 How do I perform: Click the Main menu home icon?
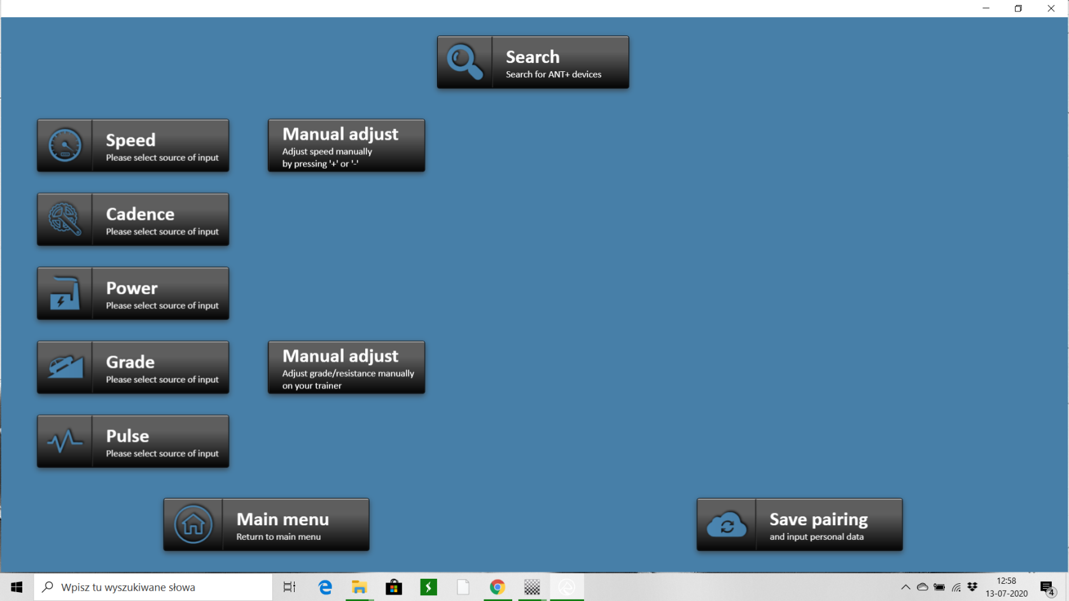point(193,525)
